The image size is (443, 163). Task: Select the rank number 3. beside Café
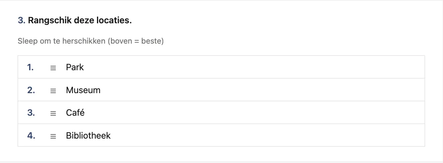(x=31, y=113)
